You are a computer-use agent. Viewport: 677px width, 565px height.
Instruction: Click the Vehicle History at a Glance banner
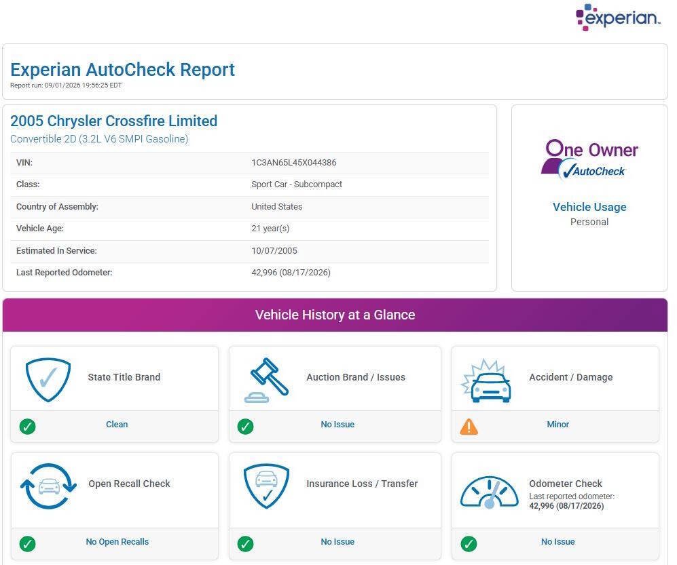coord(335,315)
